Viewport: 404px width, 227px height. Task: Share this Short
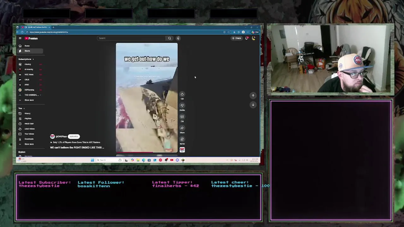[182, 128]
